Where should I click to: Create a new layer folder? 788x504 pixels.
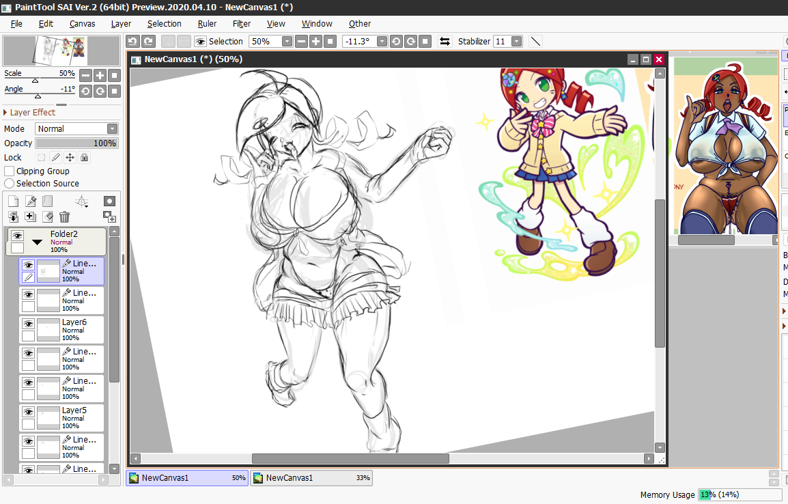click(x=47, y=201)
